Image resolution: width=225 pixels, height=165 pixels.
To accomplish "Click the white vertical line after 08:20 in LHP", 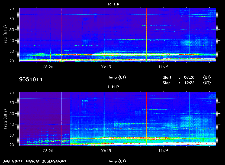I will click(62, 119).
